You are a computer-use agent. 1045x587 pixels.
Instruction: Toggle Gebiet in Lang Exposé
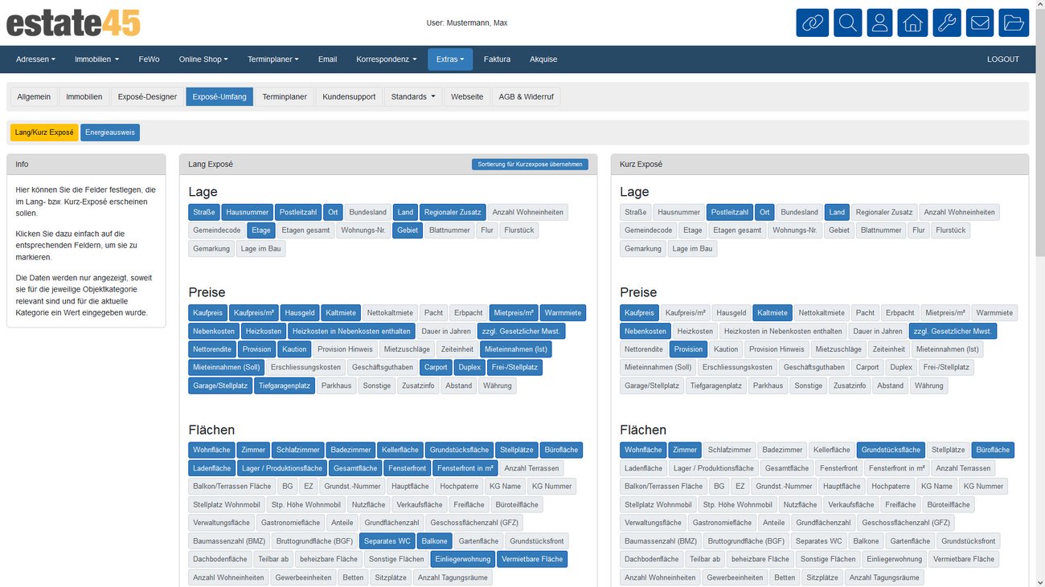coord(408,230)
